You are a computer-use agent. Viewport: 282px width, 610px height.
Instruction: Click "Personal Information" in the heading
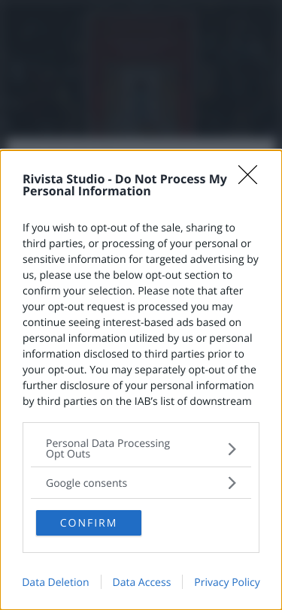(x=86, y=192)
